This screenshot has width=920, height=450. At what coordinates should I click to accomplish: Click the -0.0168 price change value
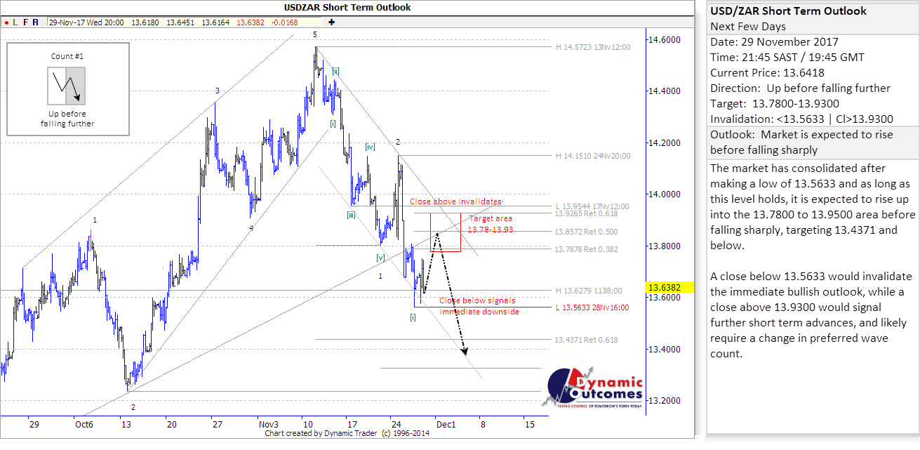click(284, 22)
